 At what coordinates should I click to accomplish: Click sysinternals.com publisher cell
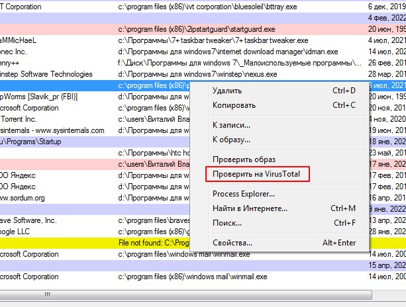point(52,130)
